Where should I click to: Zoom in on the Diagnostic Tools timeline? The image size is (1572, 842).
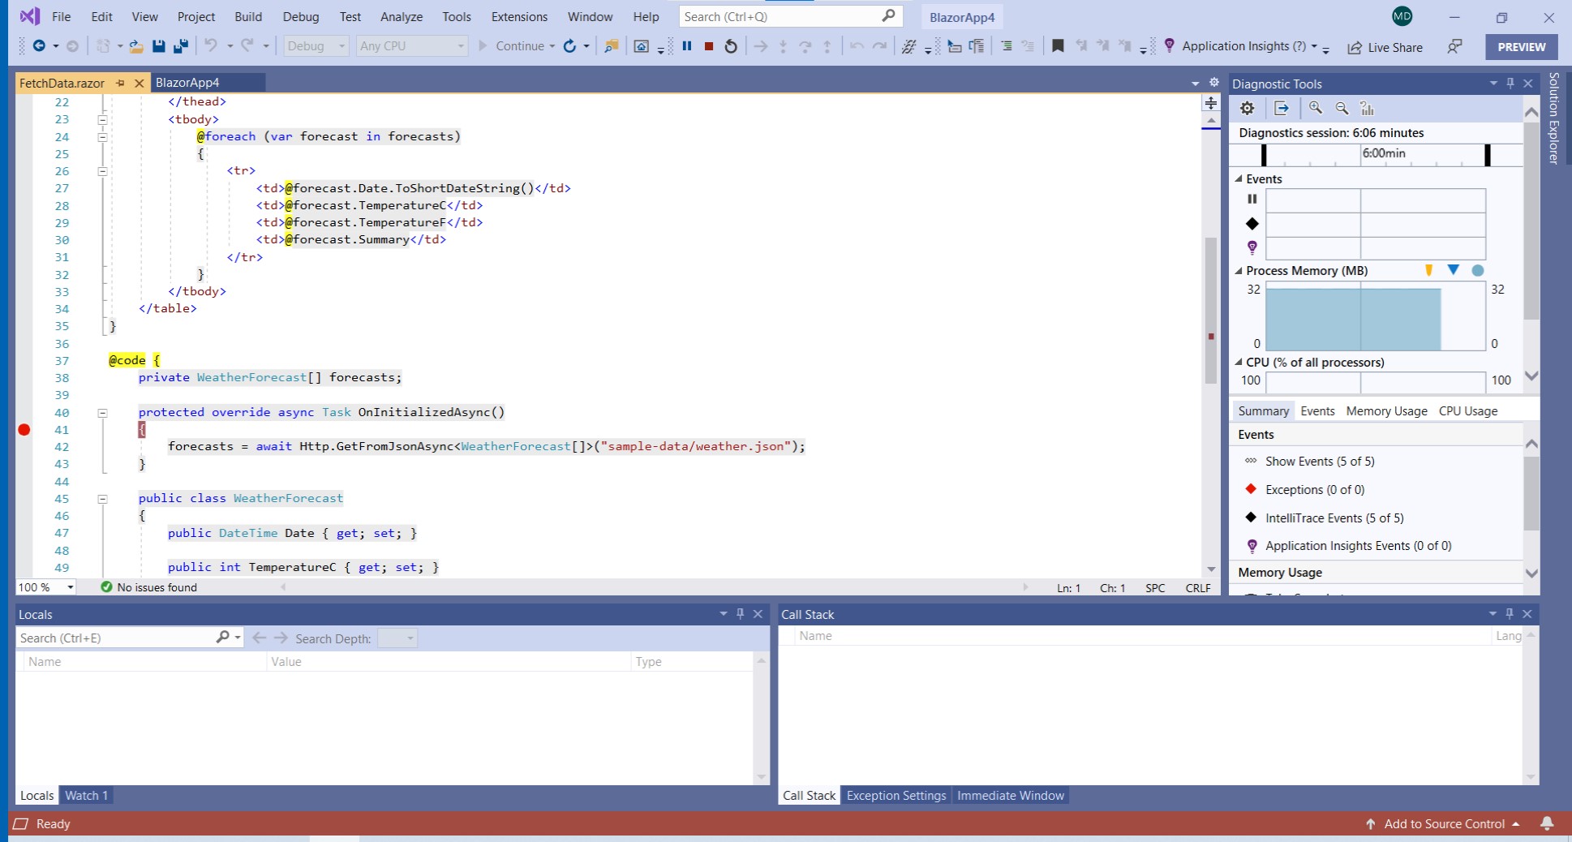1316,107
